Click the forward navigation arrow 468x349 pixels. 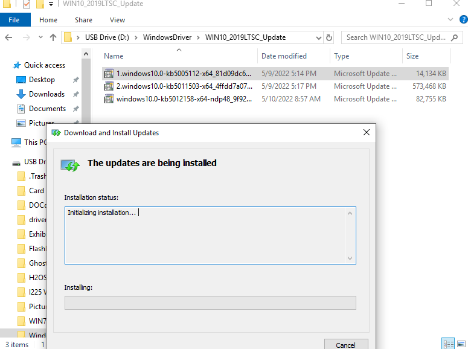[26, 37]
